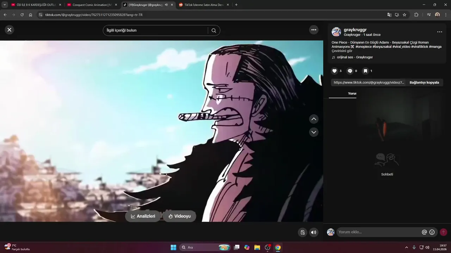Viewport: 451px width, 253px height.
Task: Open Chrome profile avatar
Action: (x=437, y=15)
